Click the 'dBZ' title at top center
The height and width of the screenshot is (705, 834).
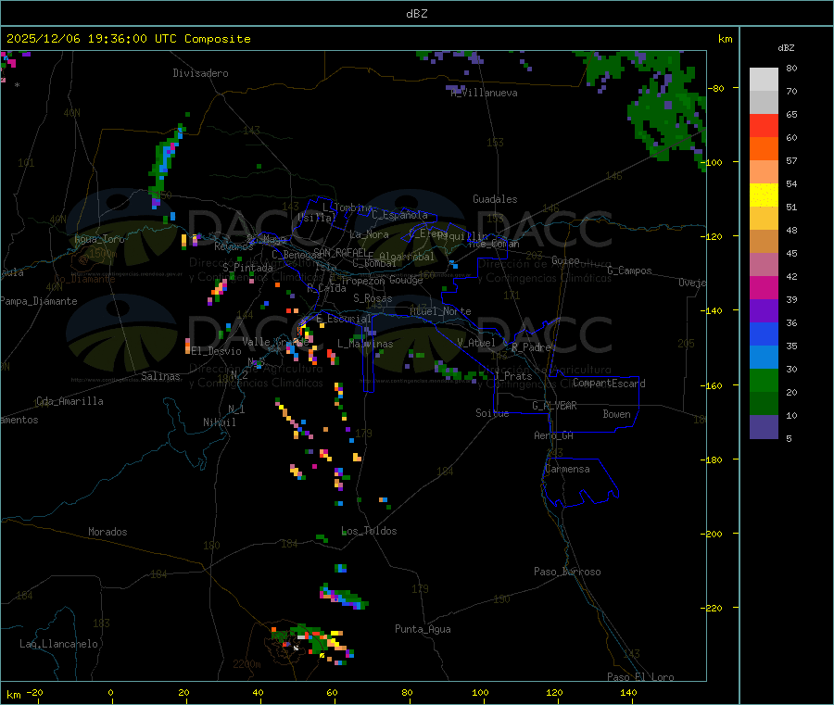coord(416,14)
